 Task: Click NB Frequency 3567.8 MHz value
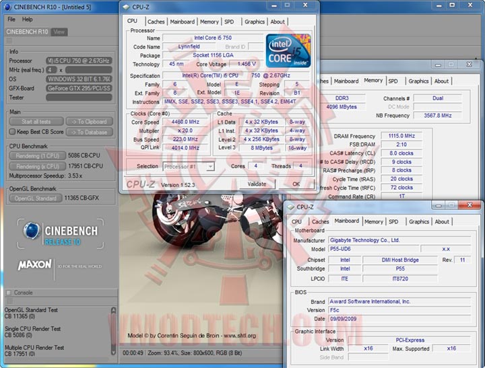pyautogui.click(x=438, y=115)
